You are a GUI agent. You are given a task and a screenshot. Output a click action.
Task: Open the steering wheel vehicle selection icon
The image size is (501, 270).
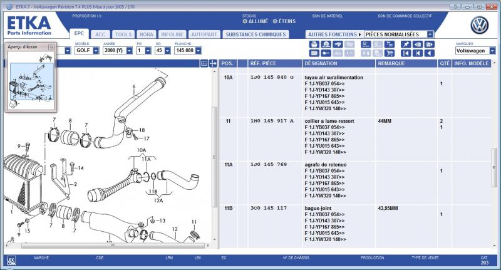pos(326,44)
